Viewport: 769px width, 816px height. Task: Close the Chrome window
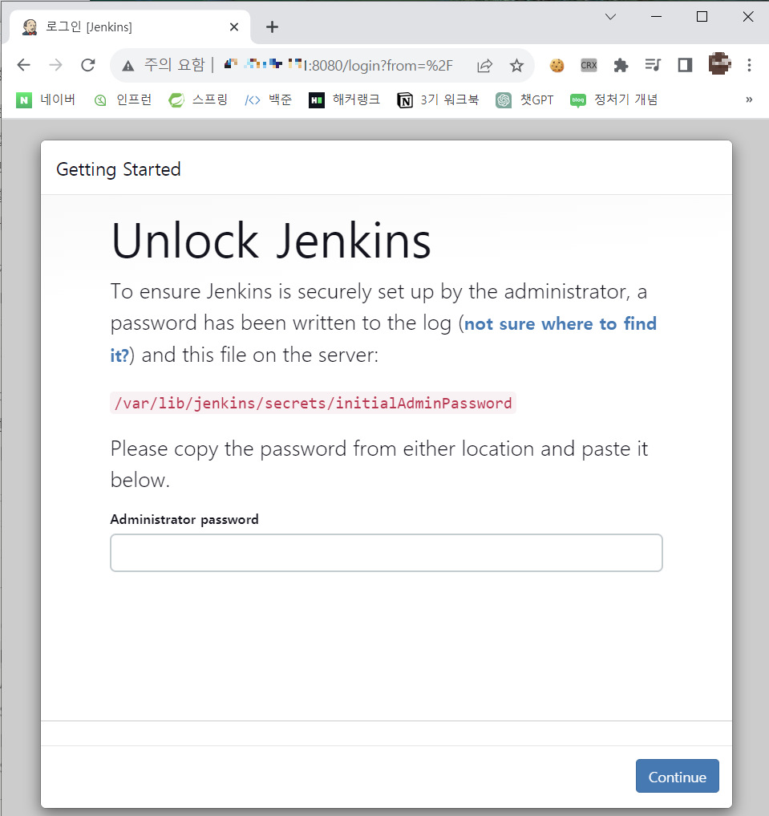tap(747, 17)
